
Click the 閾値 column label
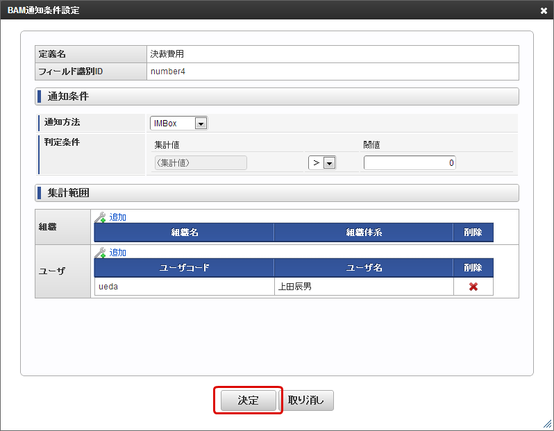pos(371,145)
